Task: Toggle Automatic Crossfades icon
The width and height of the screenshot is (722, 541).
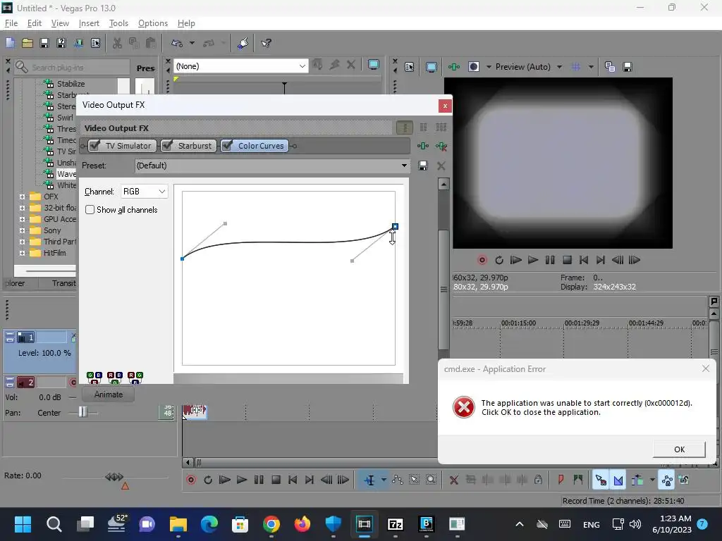Action: (618, 480)
